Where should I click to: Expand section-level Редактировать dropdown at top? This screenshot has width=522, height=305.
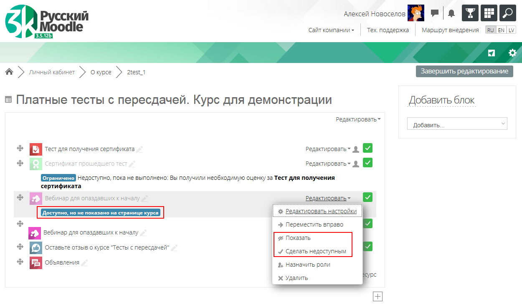click(x=358, y=119)
